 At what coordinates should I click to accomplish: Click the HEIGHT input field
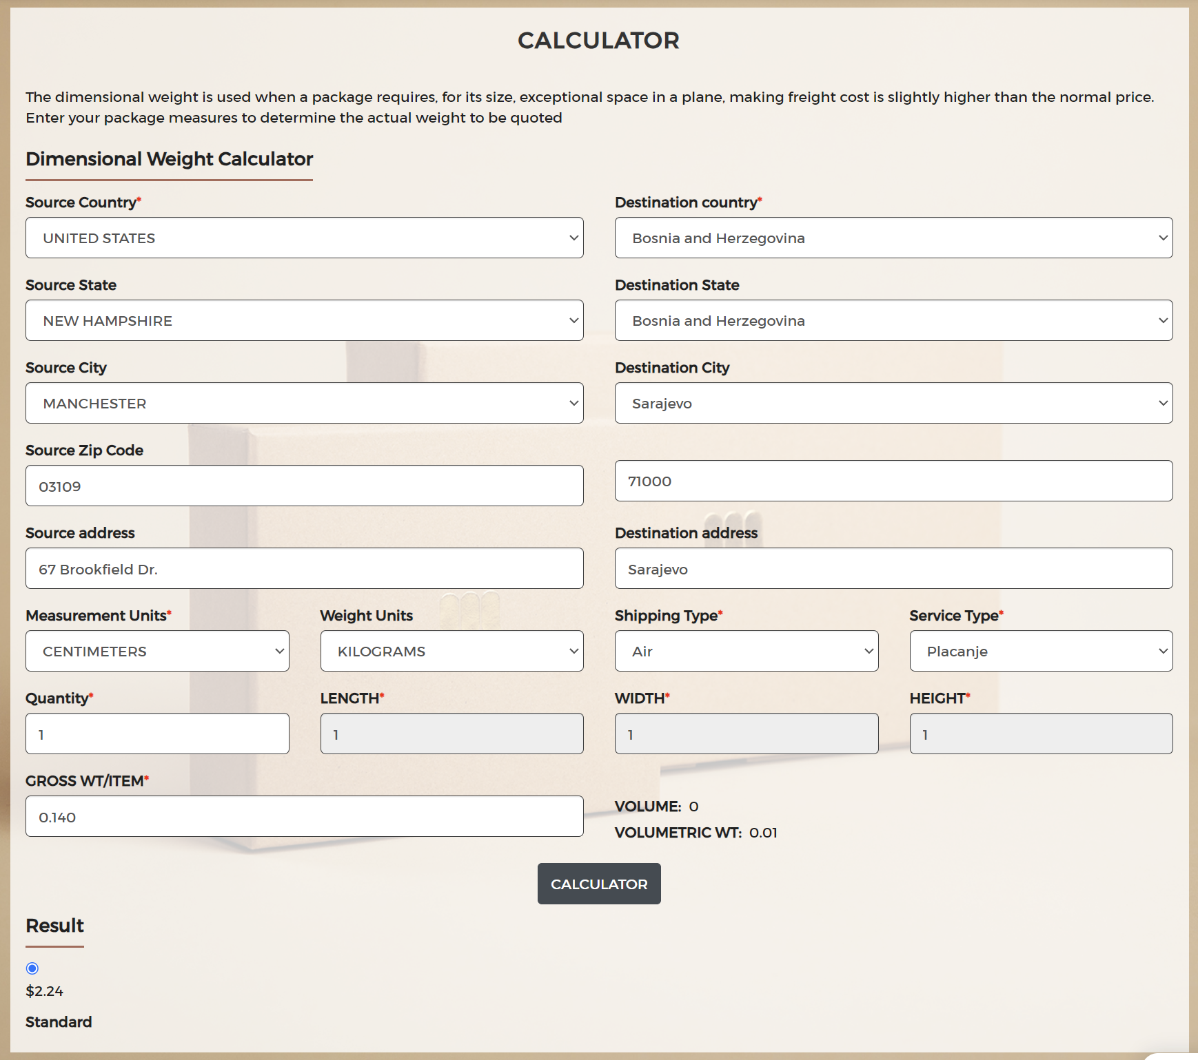(1042, 734)
